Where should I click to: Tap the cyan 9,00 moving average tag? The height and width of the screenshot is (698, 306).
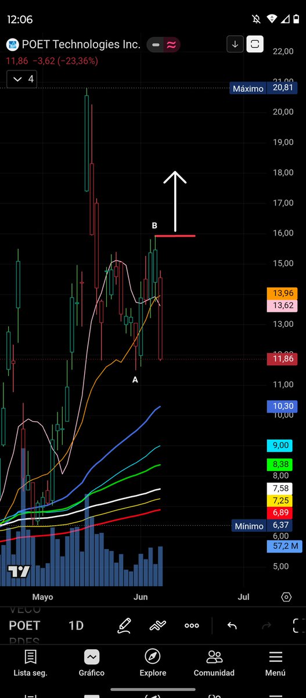(x=281, y=445)
